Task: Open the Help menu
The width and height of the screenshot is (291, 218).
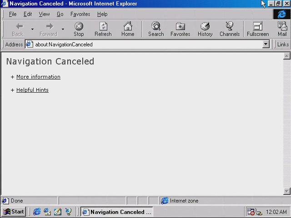Action: 102,14
